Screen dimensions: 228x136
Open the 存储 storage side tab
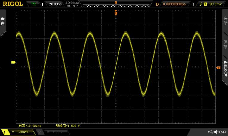pyautogui.click(x=225, y=21)
